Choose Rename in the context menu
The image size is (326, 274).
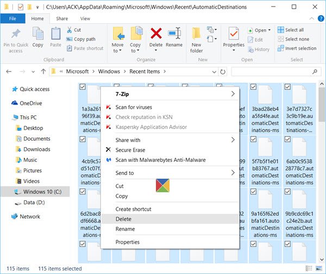point(170,229)
